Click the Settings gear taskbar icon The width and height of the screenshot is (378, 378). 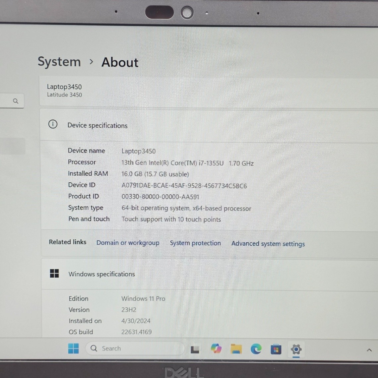click(296, 349)
